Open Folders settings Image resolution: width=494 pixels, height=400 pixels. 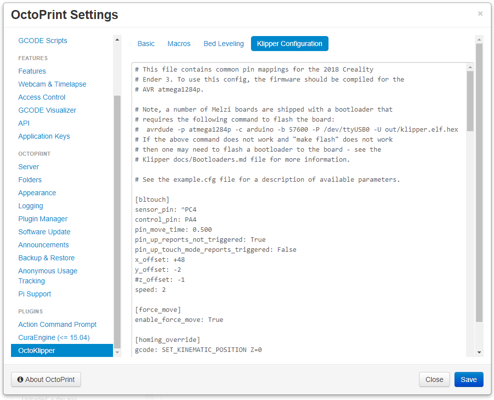(29, 180)
